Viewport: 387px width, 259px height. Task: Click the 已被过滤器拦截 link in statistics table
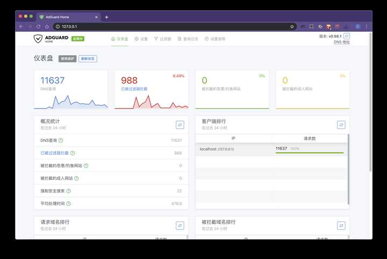click(x=54, y=153)
